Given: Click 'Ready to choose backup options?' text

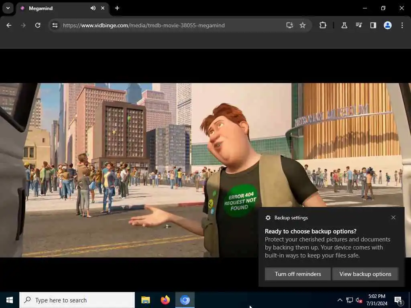Looking at the screenshot, I should coord(311,231).
